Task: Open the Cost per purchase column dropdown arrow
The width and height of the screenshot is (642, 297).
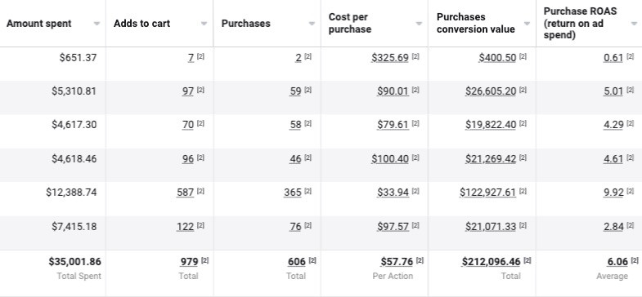Action: coord(419,24)
